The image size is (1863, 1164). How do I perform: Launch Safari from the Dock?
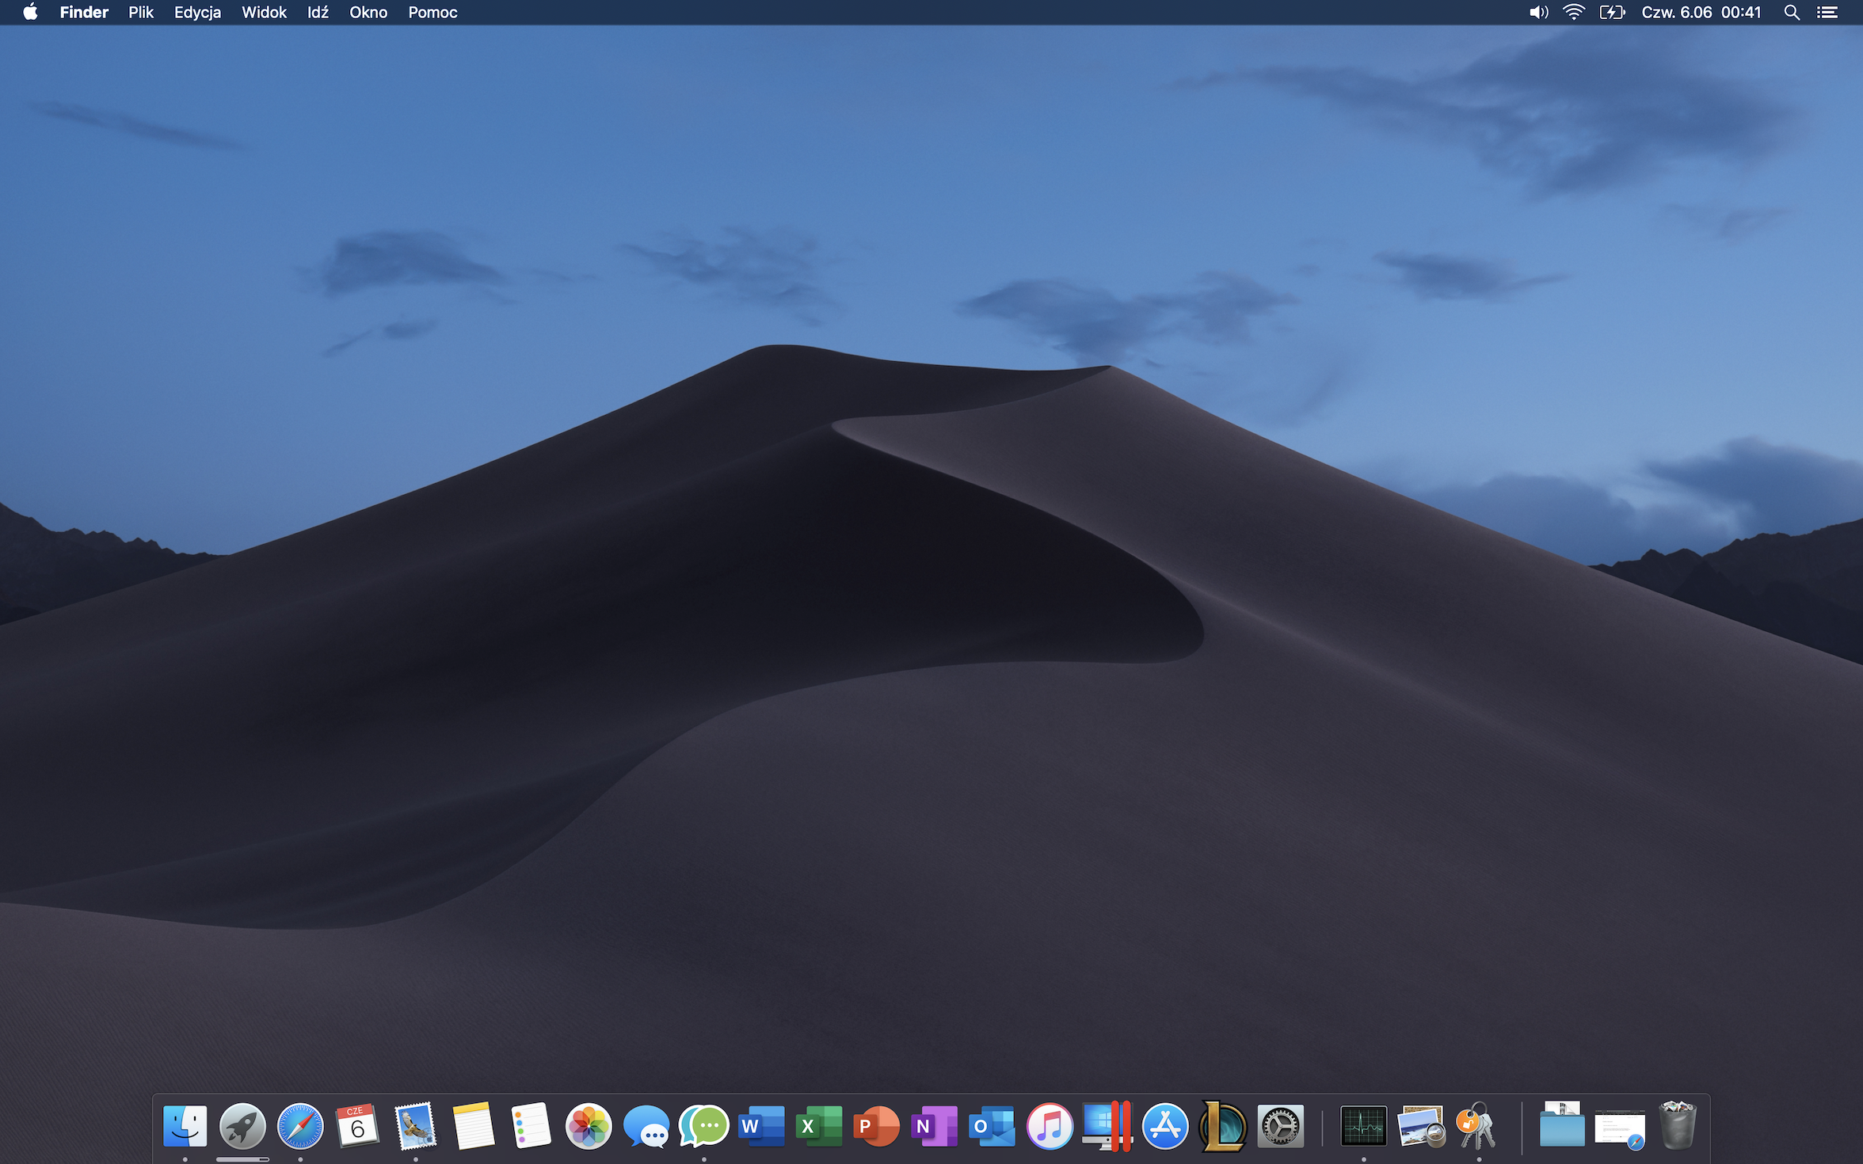[x=300, y=1125]
